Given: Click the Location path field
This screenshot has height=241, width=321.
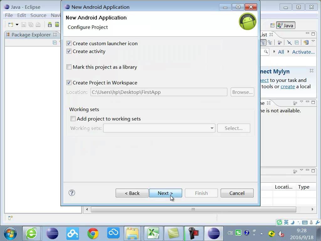Looking at the screenshot, I should (x=159, y=92).
